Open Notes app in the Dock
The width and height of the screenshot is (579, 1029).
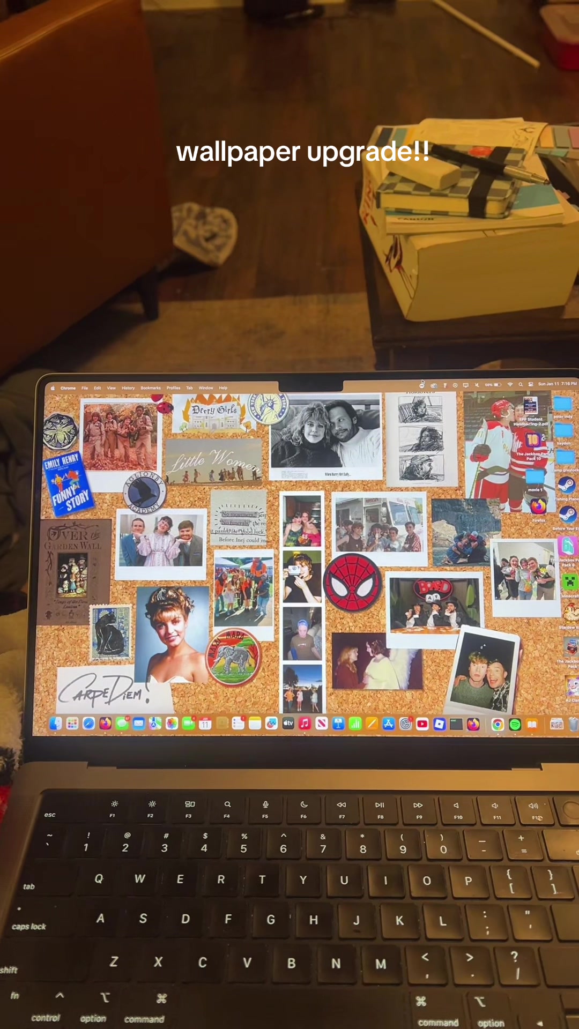(x=255, y=724)
